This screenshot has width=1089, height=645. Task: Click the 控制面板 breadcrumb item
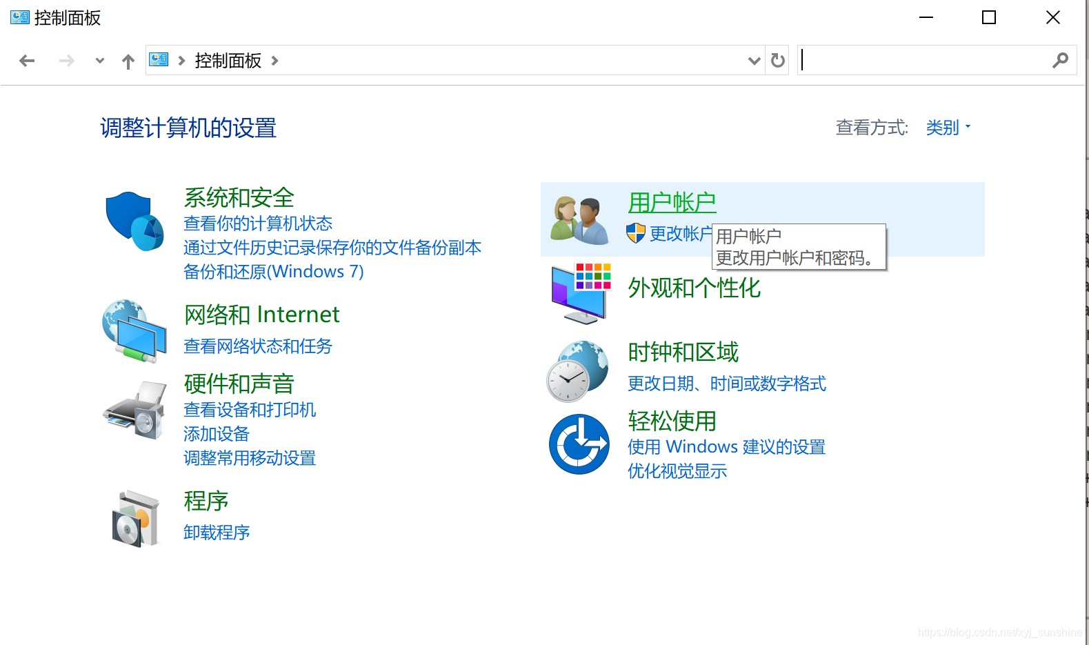228,61
